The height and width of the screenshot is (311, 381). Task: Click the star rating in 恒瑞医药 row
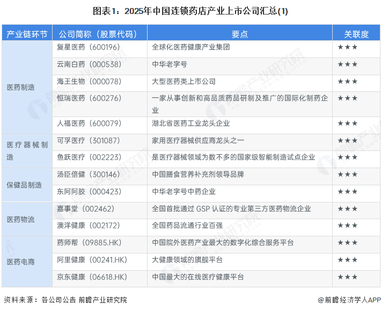point(348,98)
